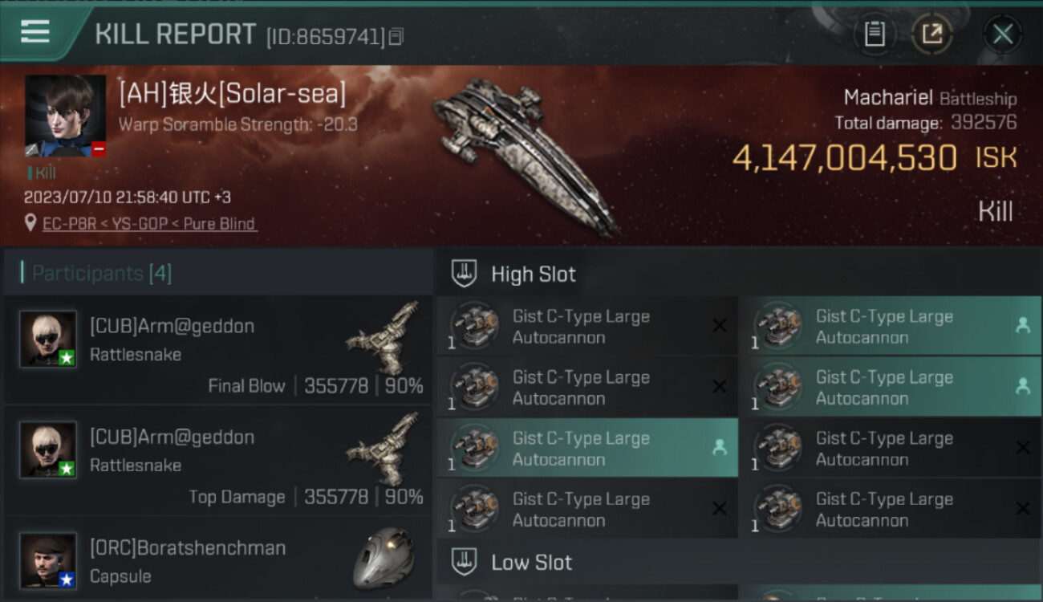
Task: Click X mark on second left Autocannon
Action: coord(719,387)
